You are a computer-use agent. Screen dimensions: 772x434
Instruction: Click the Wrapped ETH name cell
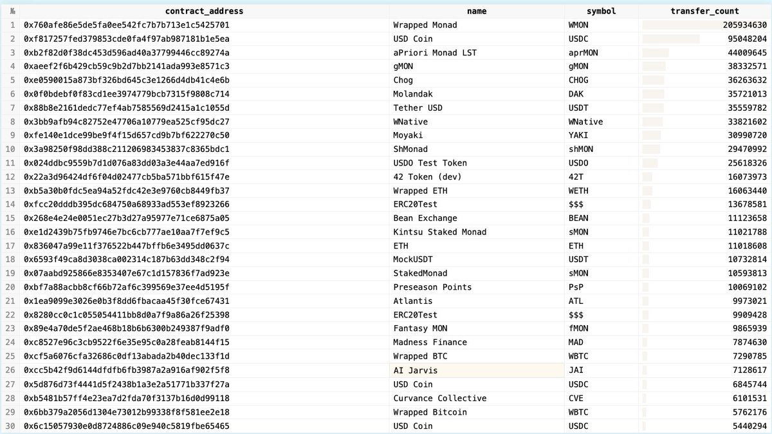point(477,191)
